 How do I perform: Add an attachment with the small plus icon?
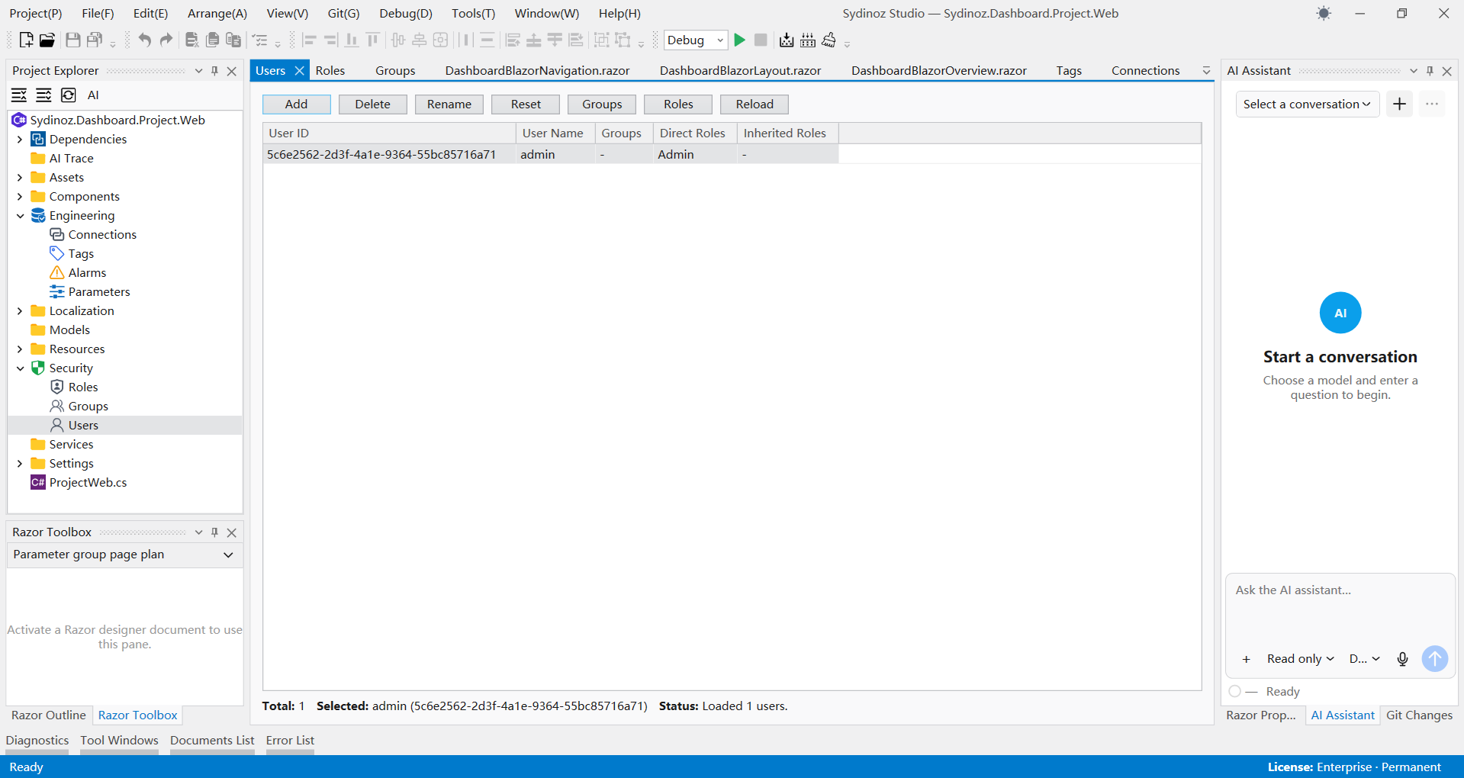[1246, 659]
